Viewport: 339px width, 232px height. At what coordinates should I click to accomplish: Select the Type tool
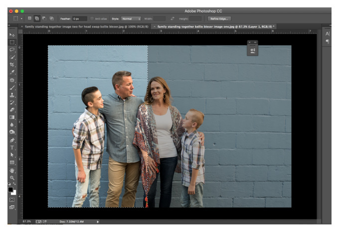pyautogui.click(x=12, y=148)
